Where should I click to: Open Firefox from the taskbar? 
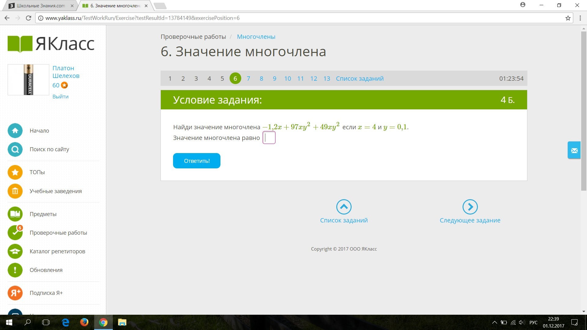[84, 322]
